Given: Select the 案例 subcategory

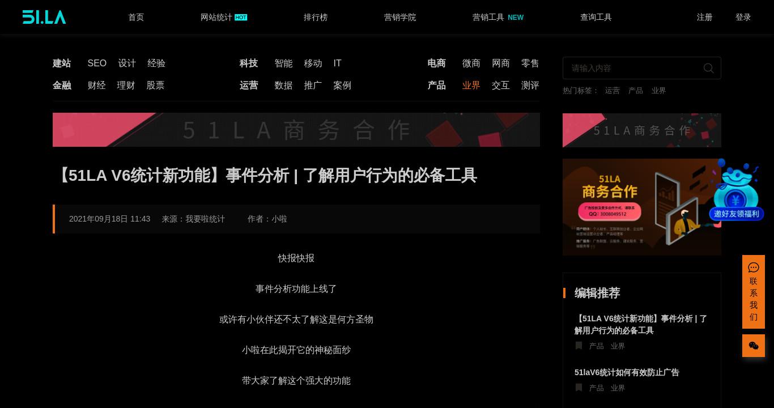Looking at the screenshot, I should 342,86.
